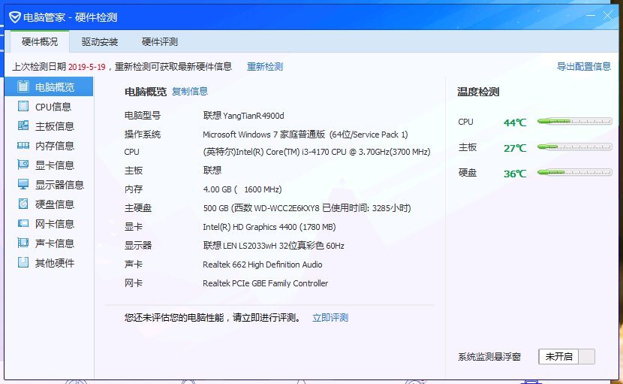623x384 pixels.
Task: Click the 主板 27℃ reading
Action: pos(515,148)
